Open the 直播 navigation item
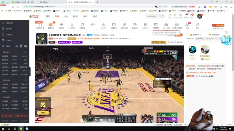The width and height of the screenshot is (234, 131). pyautogui.click(x=57, y=16)
